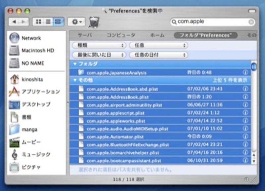Click the magnifier icon in search field

pyautogui.click(x=174, y=22)
